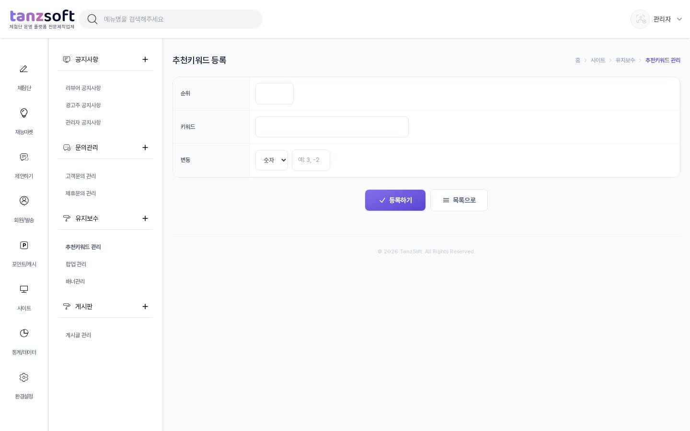Open 게시글 관리 menu
690x431 pixels.
coord(79,335)
